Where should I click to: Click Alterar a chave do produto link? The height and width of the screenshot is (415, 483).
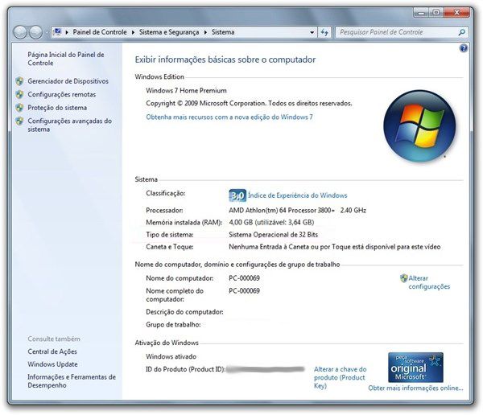(340, 377)
